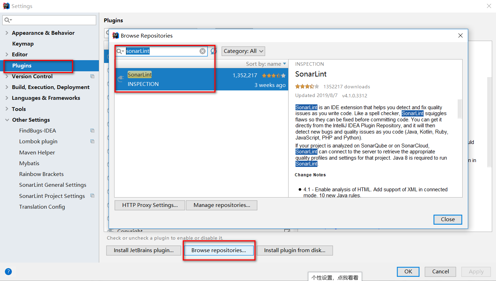The image size is (496, 281).
Task: Click the help question mark icon
Action: (x=8, y=272)
